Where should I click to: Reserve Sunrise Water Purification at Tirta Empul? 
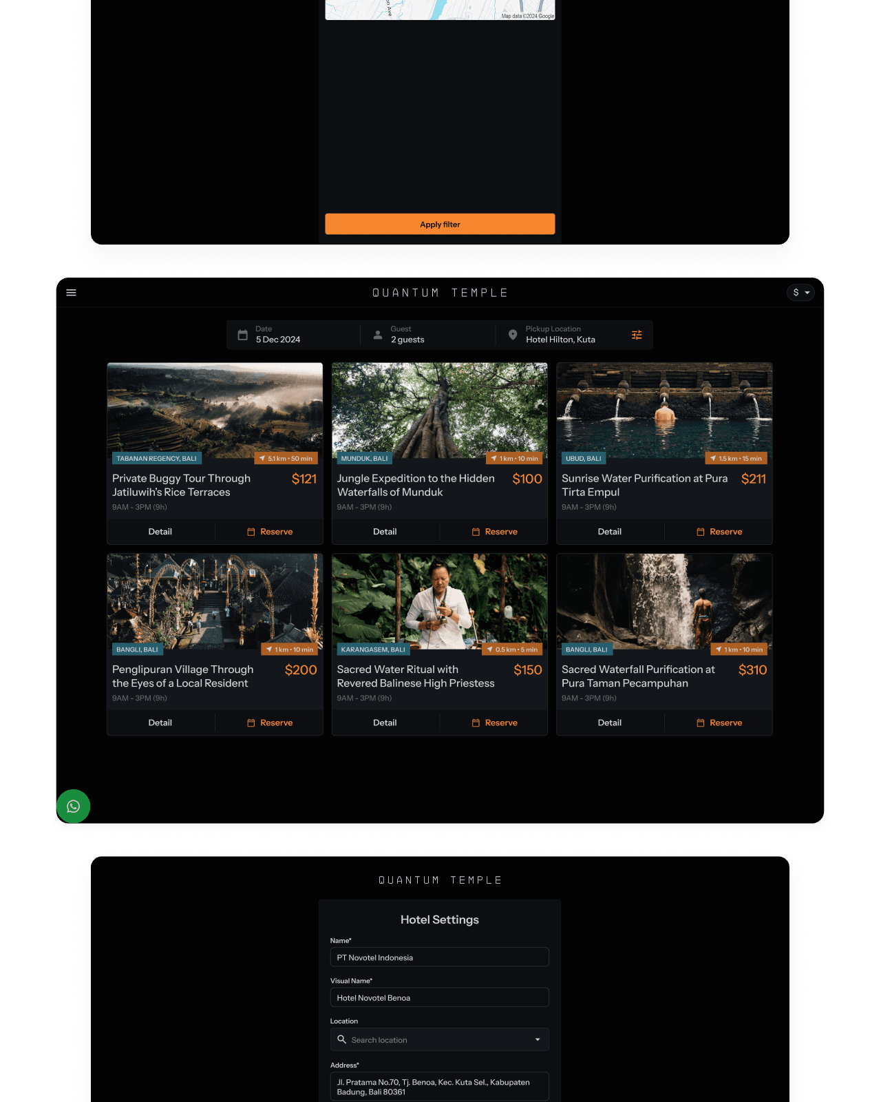719,532
